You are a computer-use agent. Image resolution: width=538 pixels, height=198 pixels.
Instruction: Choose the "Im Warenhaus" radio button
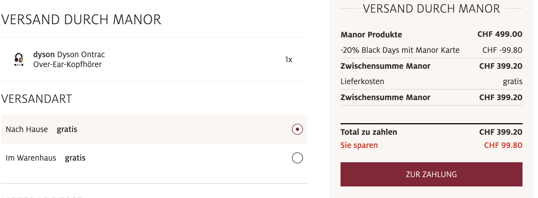tap(297, 158)
